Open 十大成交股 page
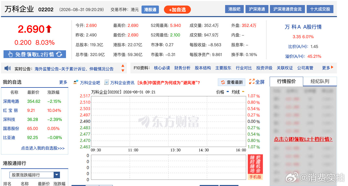Screen dimensions: 348x186 (320, 9)
